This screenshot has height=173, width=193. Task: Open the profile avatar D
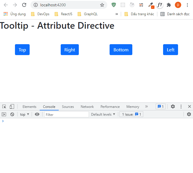click(x=178, y=5)
